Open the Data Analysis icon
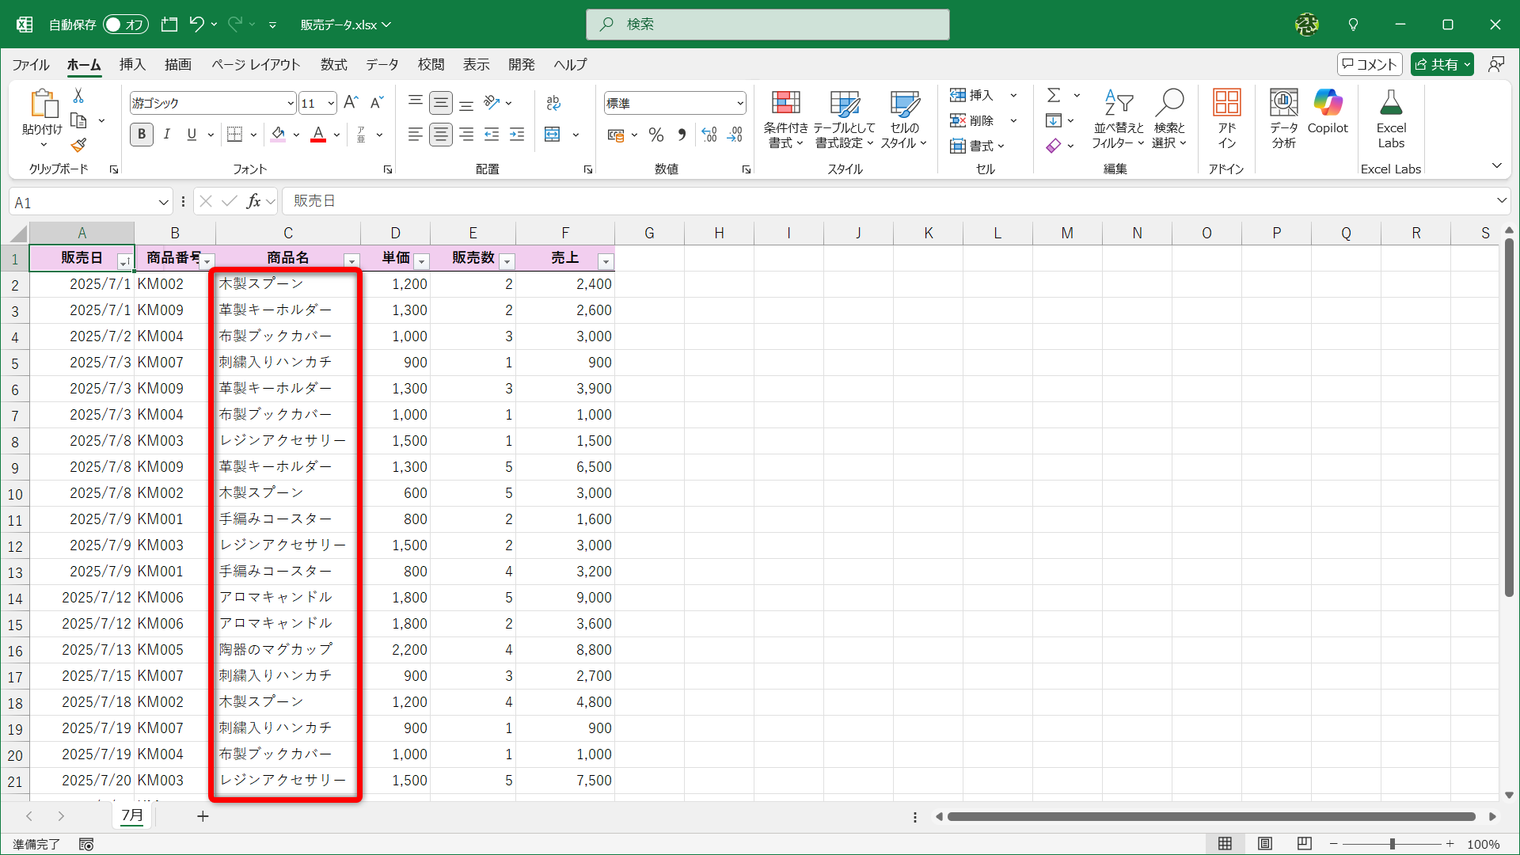This screenshot has width=1520, height=855. [x=1283, y=103]
